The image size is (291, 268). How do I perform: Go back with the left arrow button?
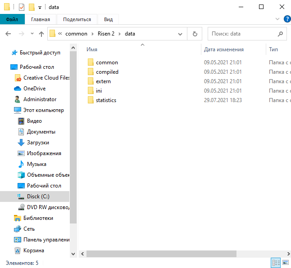(8, 34)
